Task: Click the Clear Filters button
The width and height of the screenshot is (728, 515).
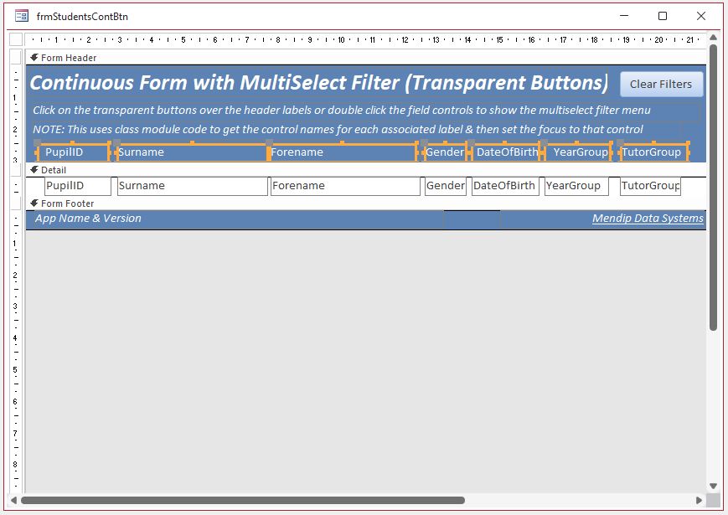Action: (661, 84)
